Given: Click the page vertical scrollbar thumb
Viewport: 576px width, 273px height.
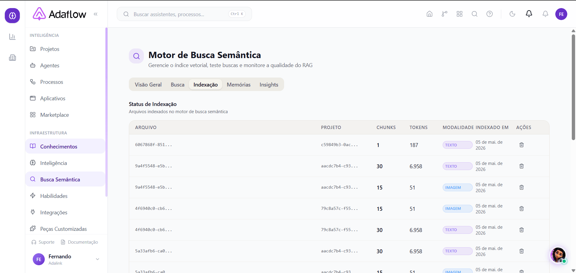Looking at the screenshot, I should coord(573,87).
